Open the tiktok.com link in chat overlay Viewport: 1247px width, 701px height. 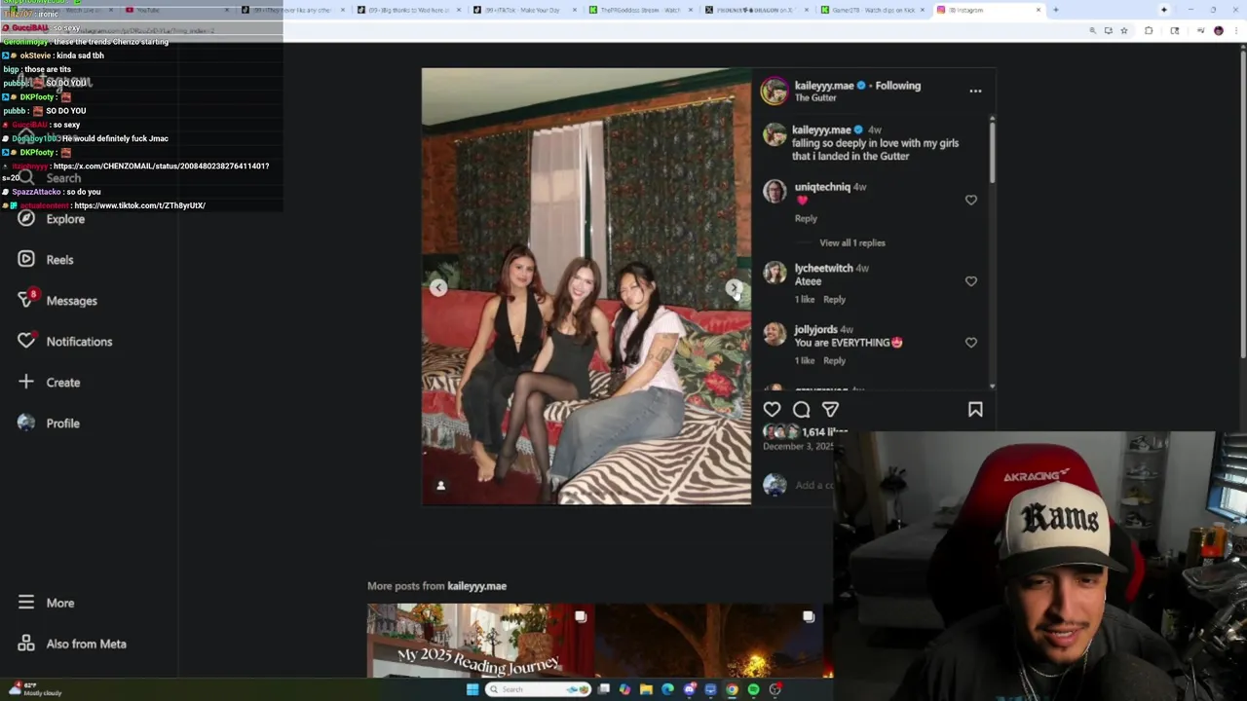(x=139, y=205)
